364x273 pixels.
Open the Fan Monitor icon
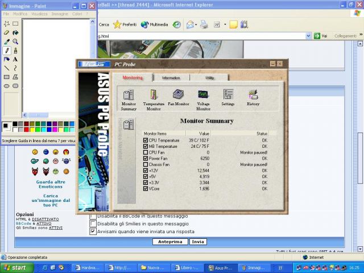(178, 97)
